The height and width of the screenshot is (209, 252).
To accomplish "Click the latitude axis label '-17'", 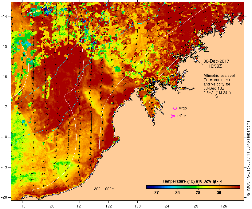I will click(4, 107).
